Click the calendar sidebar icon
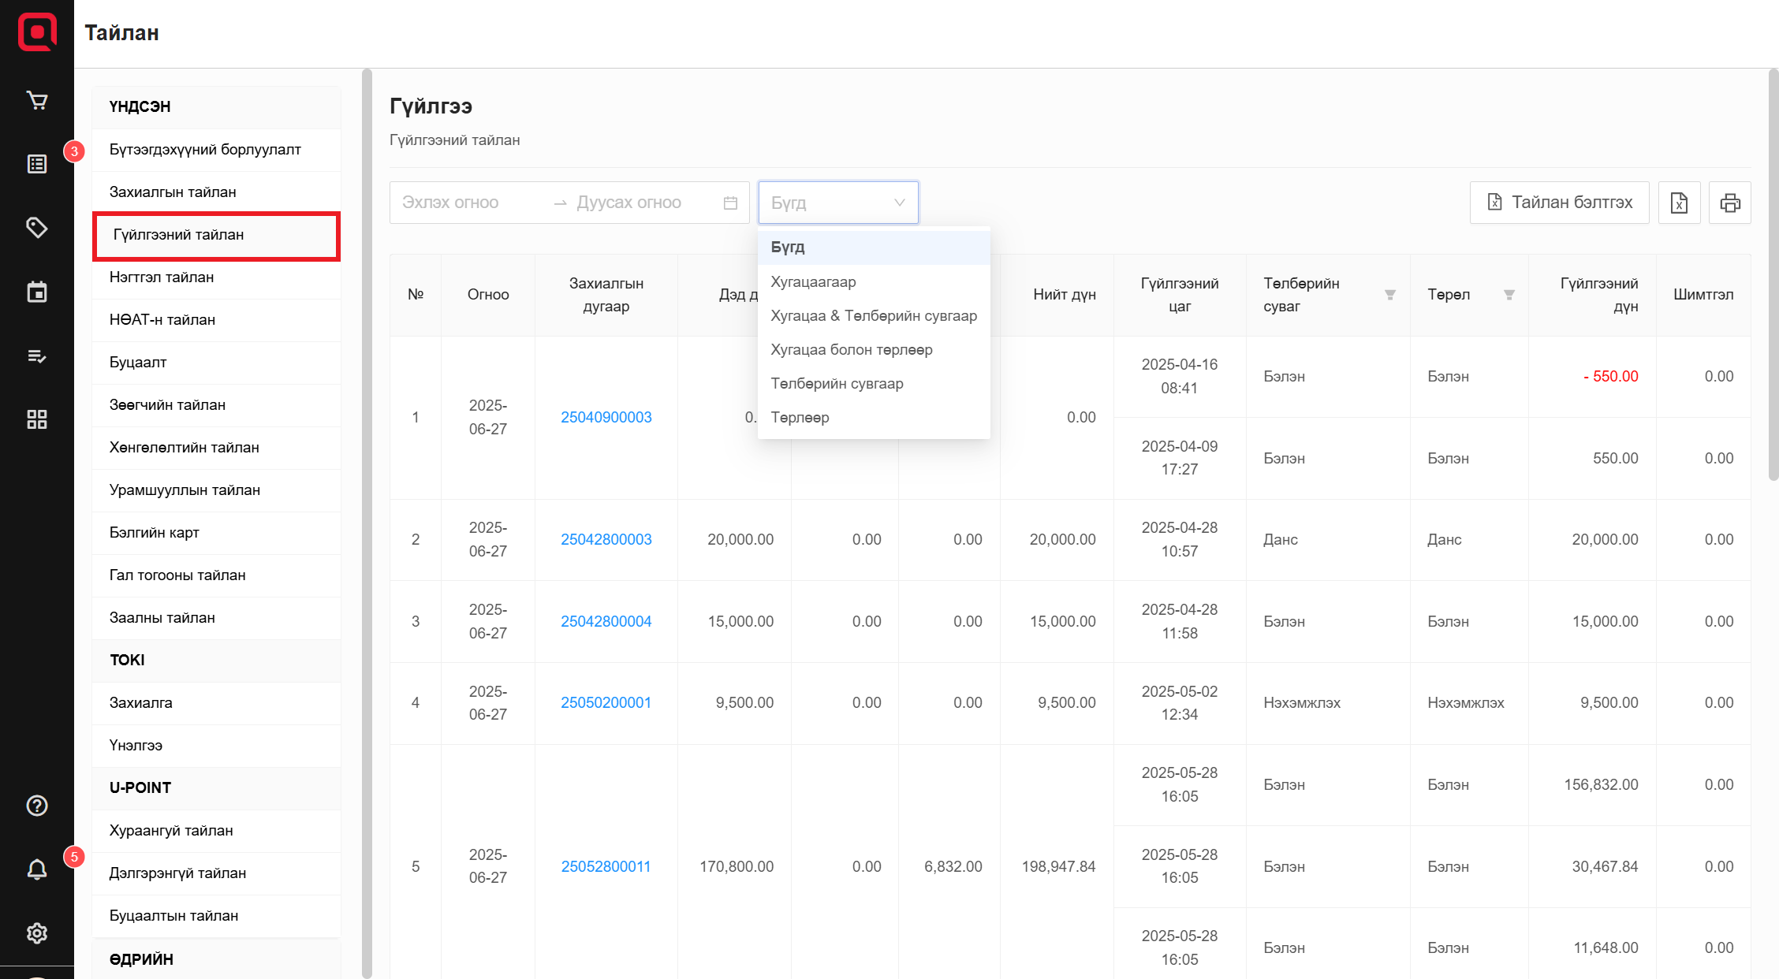Image resolution: width=1779 pixels, height=979 pixels. pos(37,292)
